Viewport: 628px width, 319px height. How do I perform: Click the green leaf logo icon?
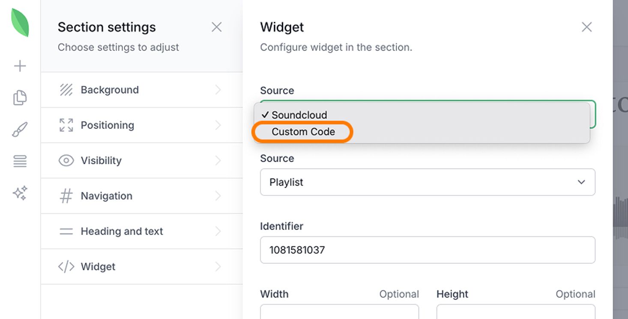[x=20, y=23]
